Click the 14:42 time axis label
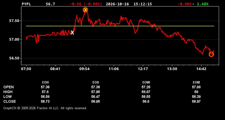Viewport: 225px width, 120px height. [x=201, y=69]
